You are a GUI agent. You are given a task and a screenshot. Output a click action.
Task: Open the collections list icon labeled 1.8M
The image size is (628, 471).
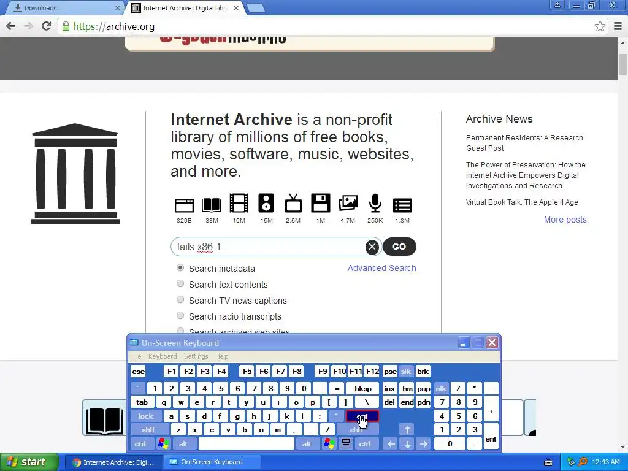pyautogui.click(x=402, y=205)
